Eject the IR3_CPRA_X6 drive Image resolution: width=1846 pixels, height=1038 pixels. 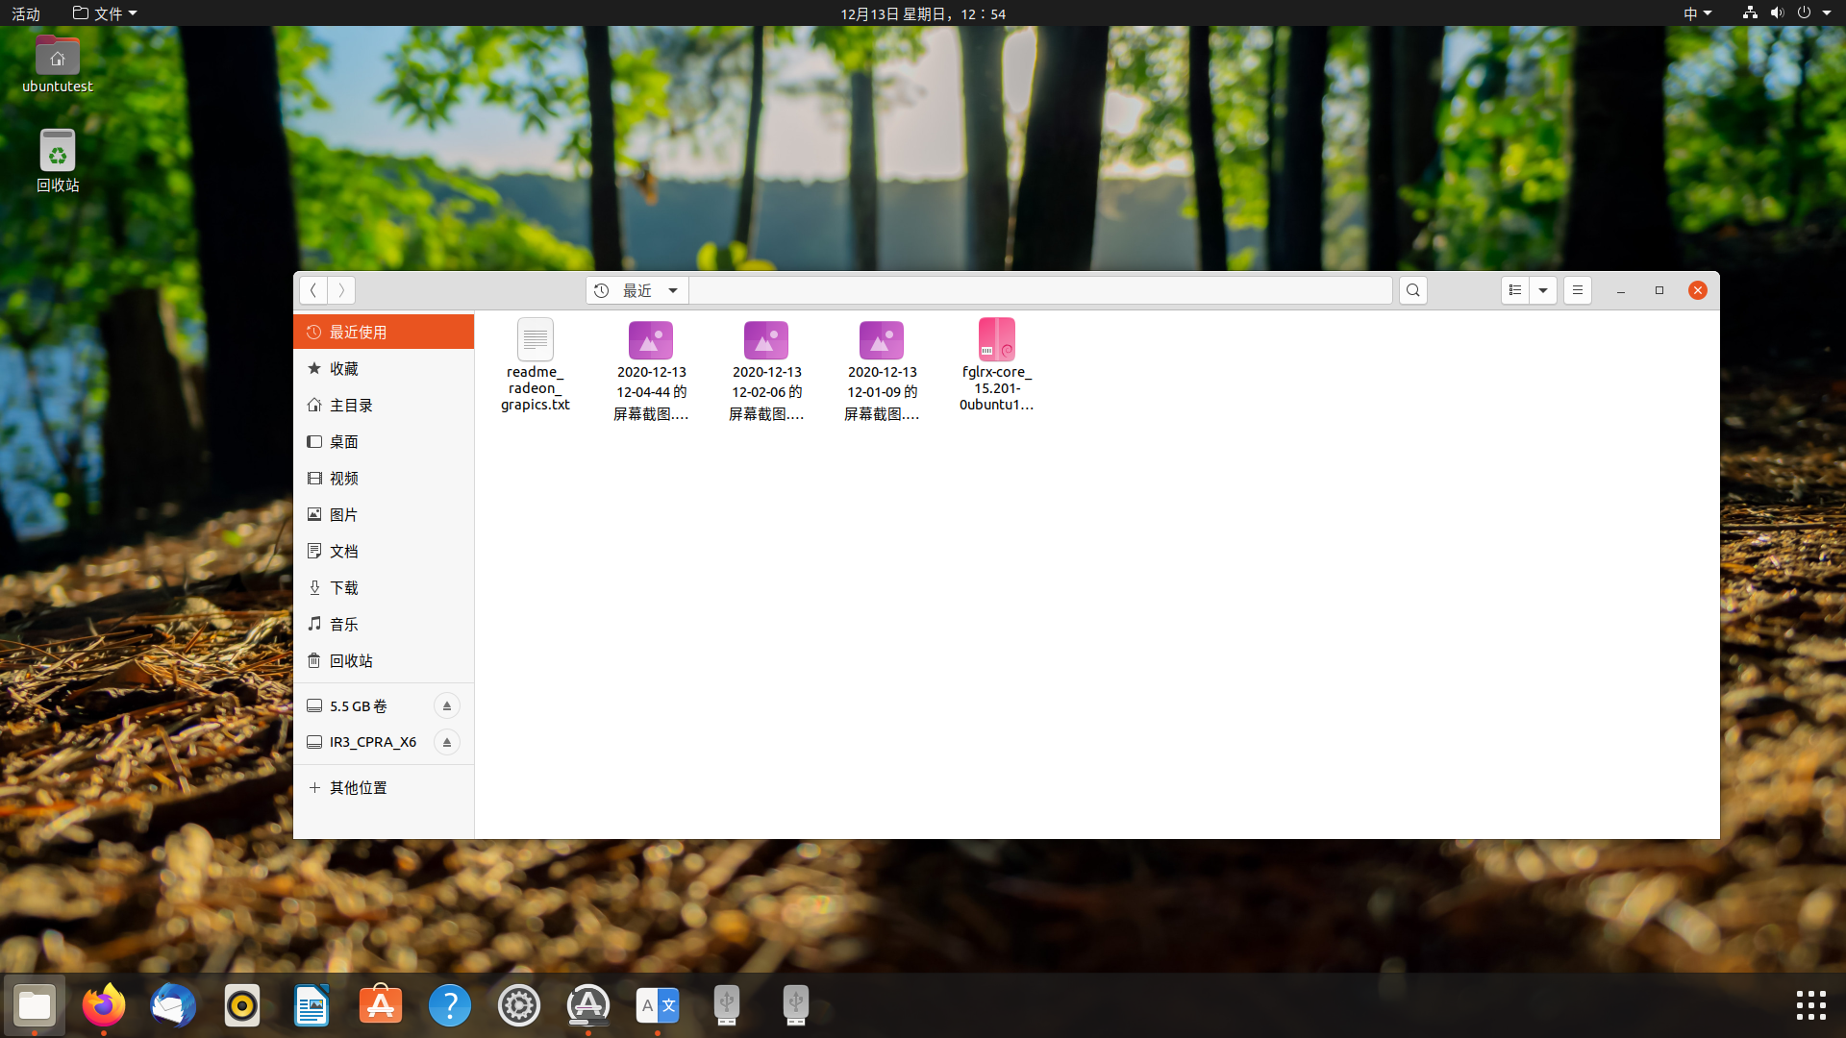[446, 742]
